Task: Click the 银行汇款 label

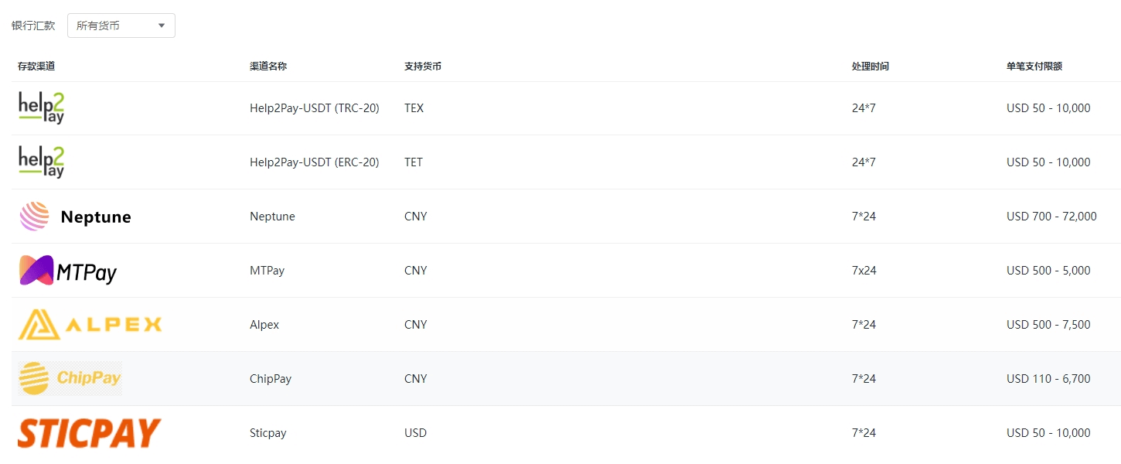Action: [x=33, y=26]
